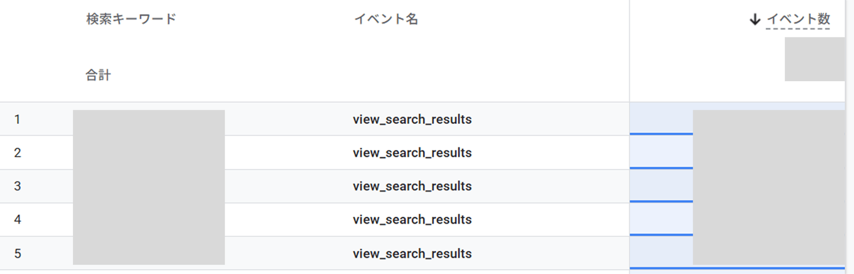This screenshot has height=274, width=854.
Task: Select the 検索キーワード column header
Action: click(x=131, y=19)
